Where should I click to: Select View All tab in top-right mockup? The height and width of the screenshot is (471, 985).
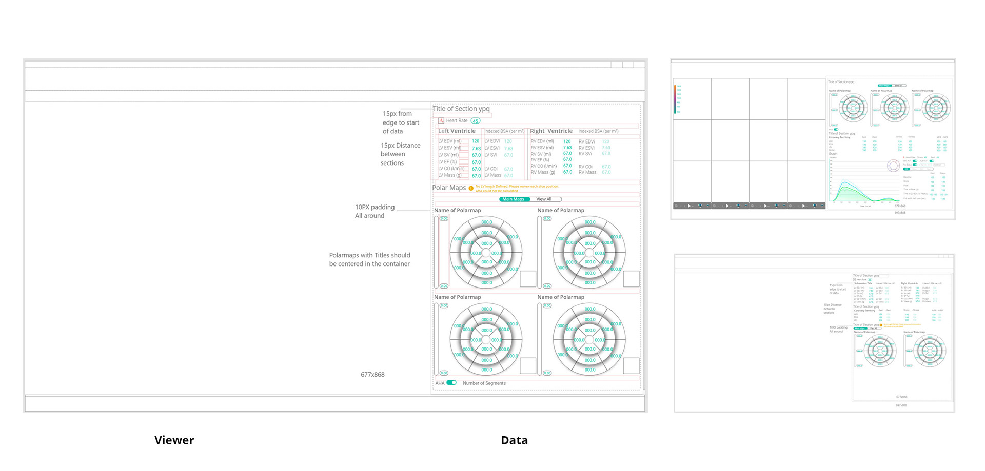click(x=899, y=86)
